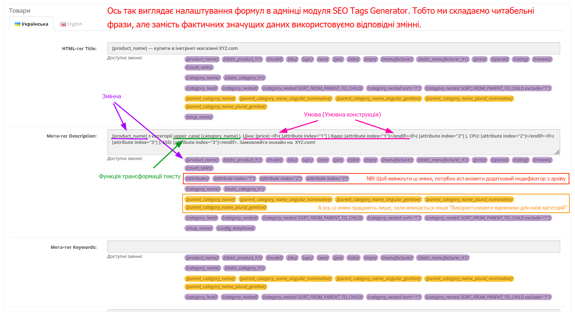This screenshot has height=312, width=575.
Task: Insert [product_name] tag under the Description field
Action: tap(202, 160)
